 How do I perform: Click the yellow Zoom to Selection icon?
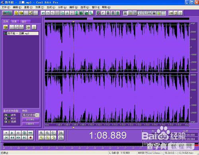41,137
